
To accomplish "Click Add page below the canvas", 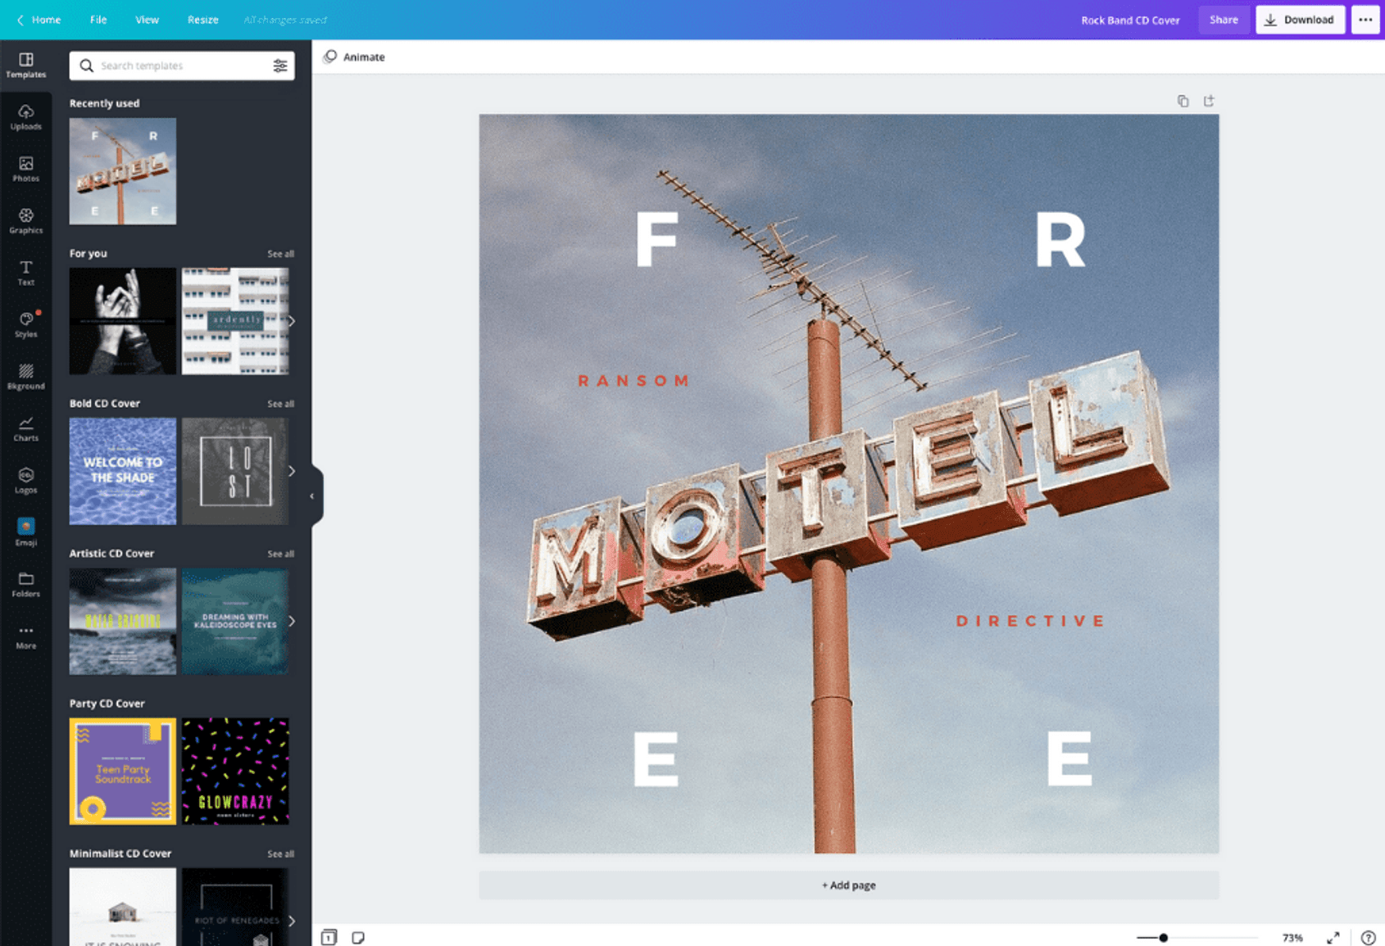I will tap(848, 885).
